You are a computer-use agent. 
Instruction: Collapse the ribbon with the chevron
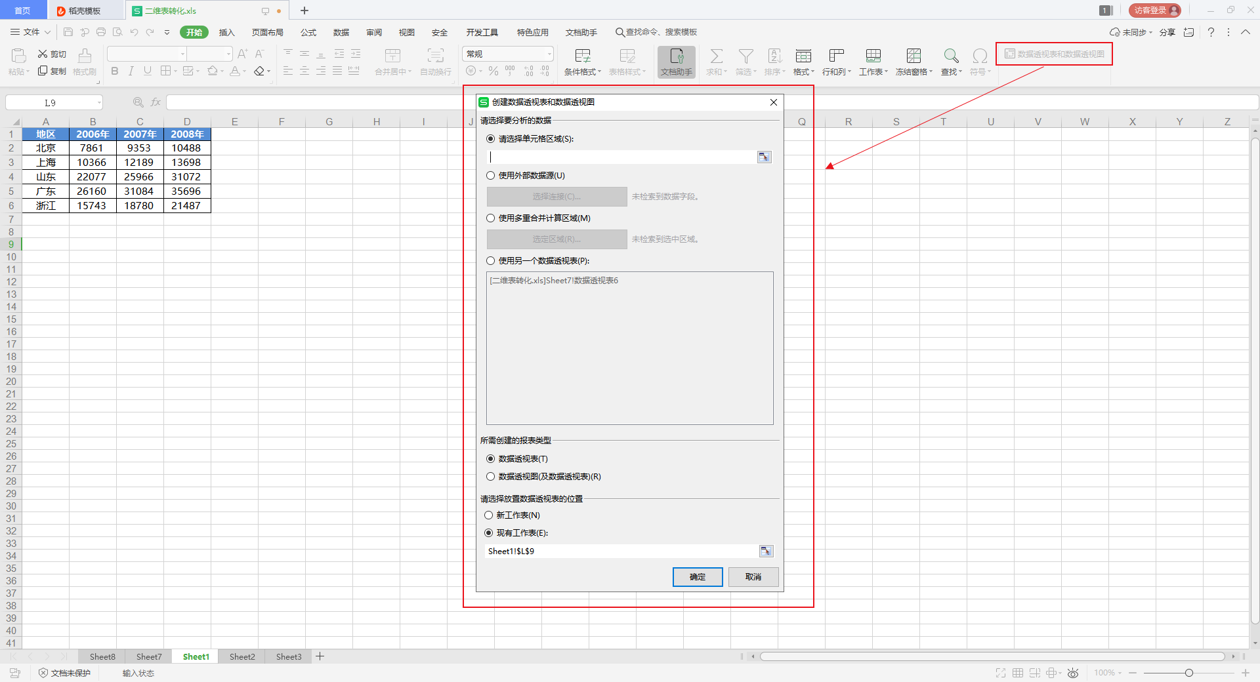[1245, 32]
